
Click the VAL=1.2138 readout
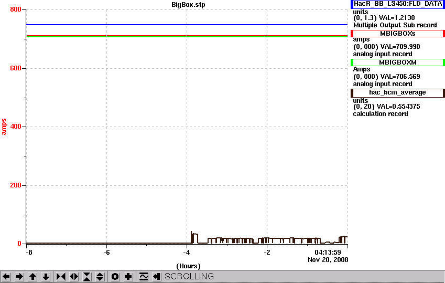396,18
